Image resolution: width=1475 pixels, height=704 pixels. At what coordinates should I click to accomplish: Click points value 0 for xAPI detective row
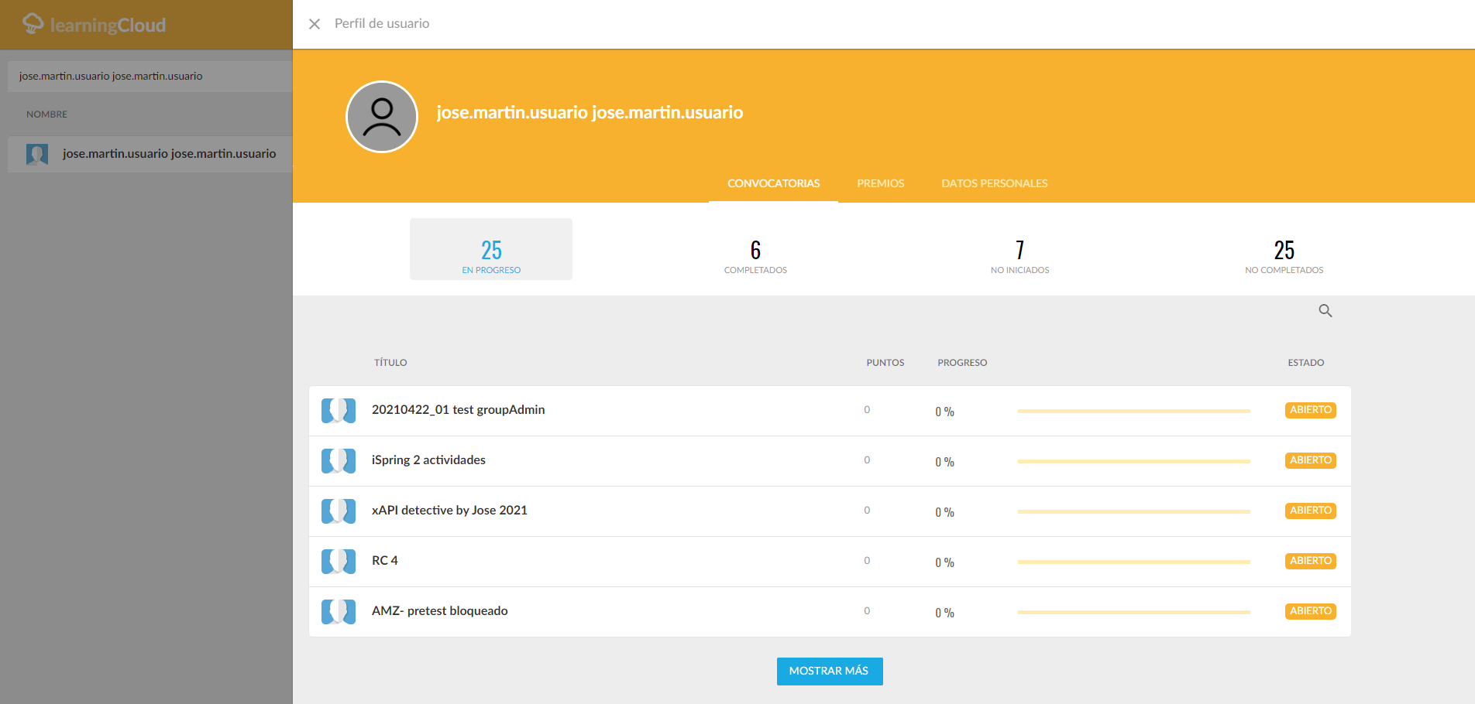[867, 511]
